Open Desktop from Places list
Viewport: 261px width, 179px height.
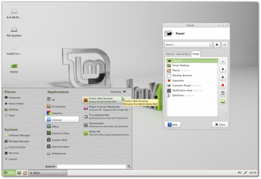[x=11, y=109]
